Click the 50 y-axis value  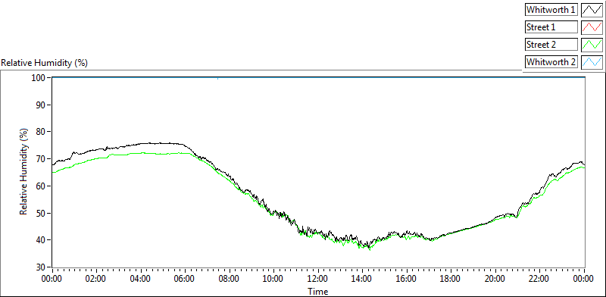(42, 213)
